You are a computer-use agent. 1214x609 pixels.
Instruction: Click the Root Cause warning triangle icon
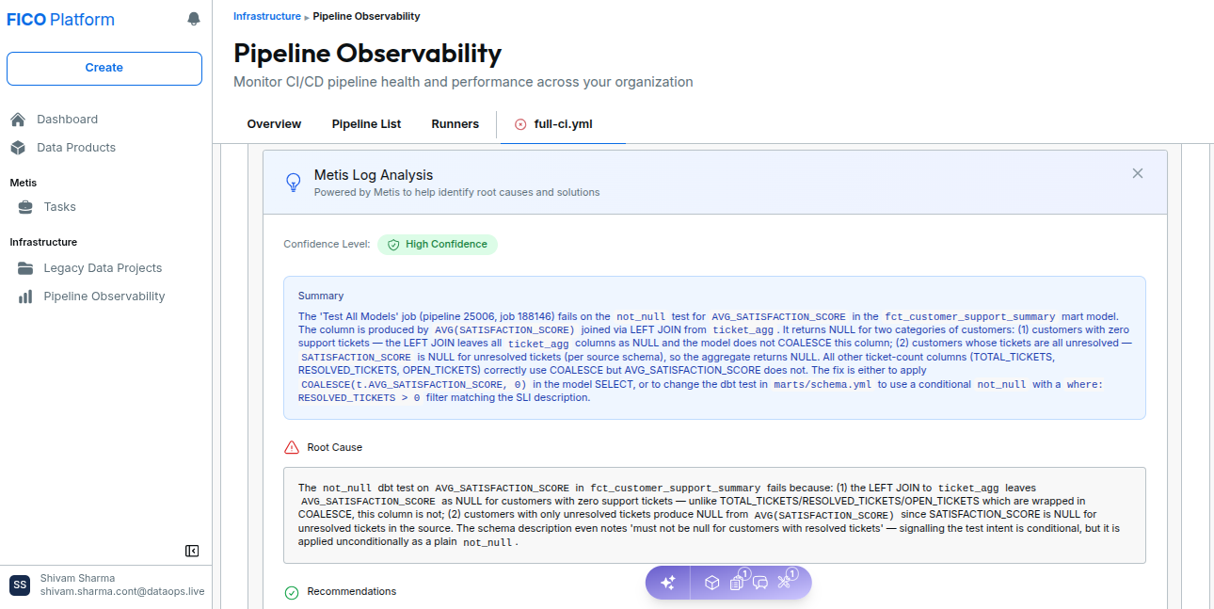pos(292,447)
